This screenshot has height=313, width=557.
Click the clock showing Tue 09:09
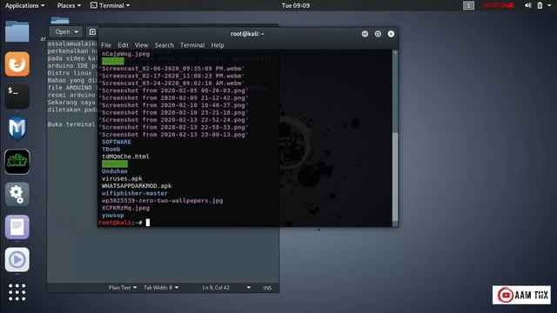click(296, 5)
